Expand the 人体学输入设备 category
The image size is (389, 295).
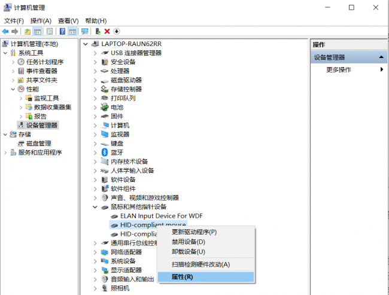[95, 171]
